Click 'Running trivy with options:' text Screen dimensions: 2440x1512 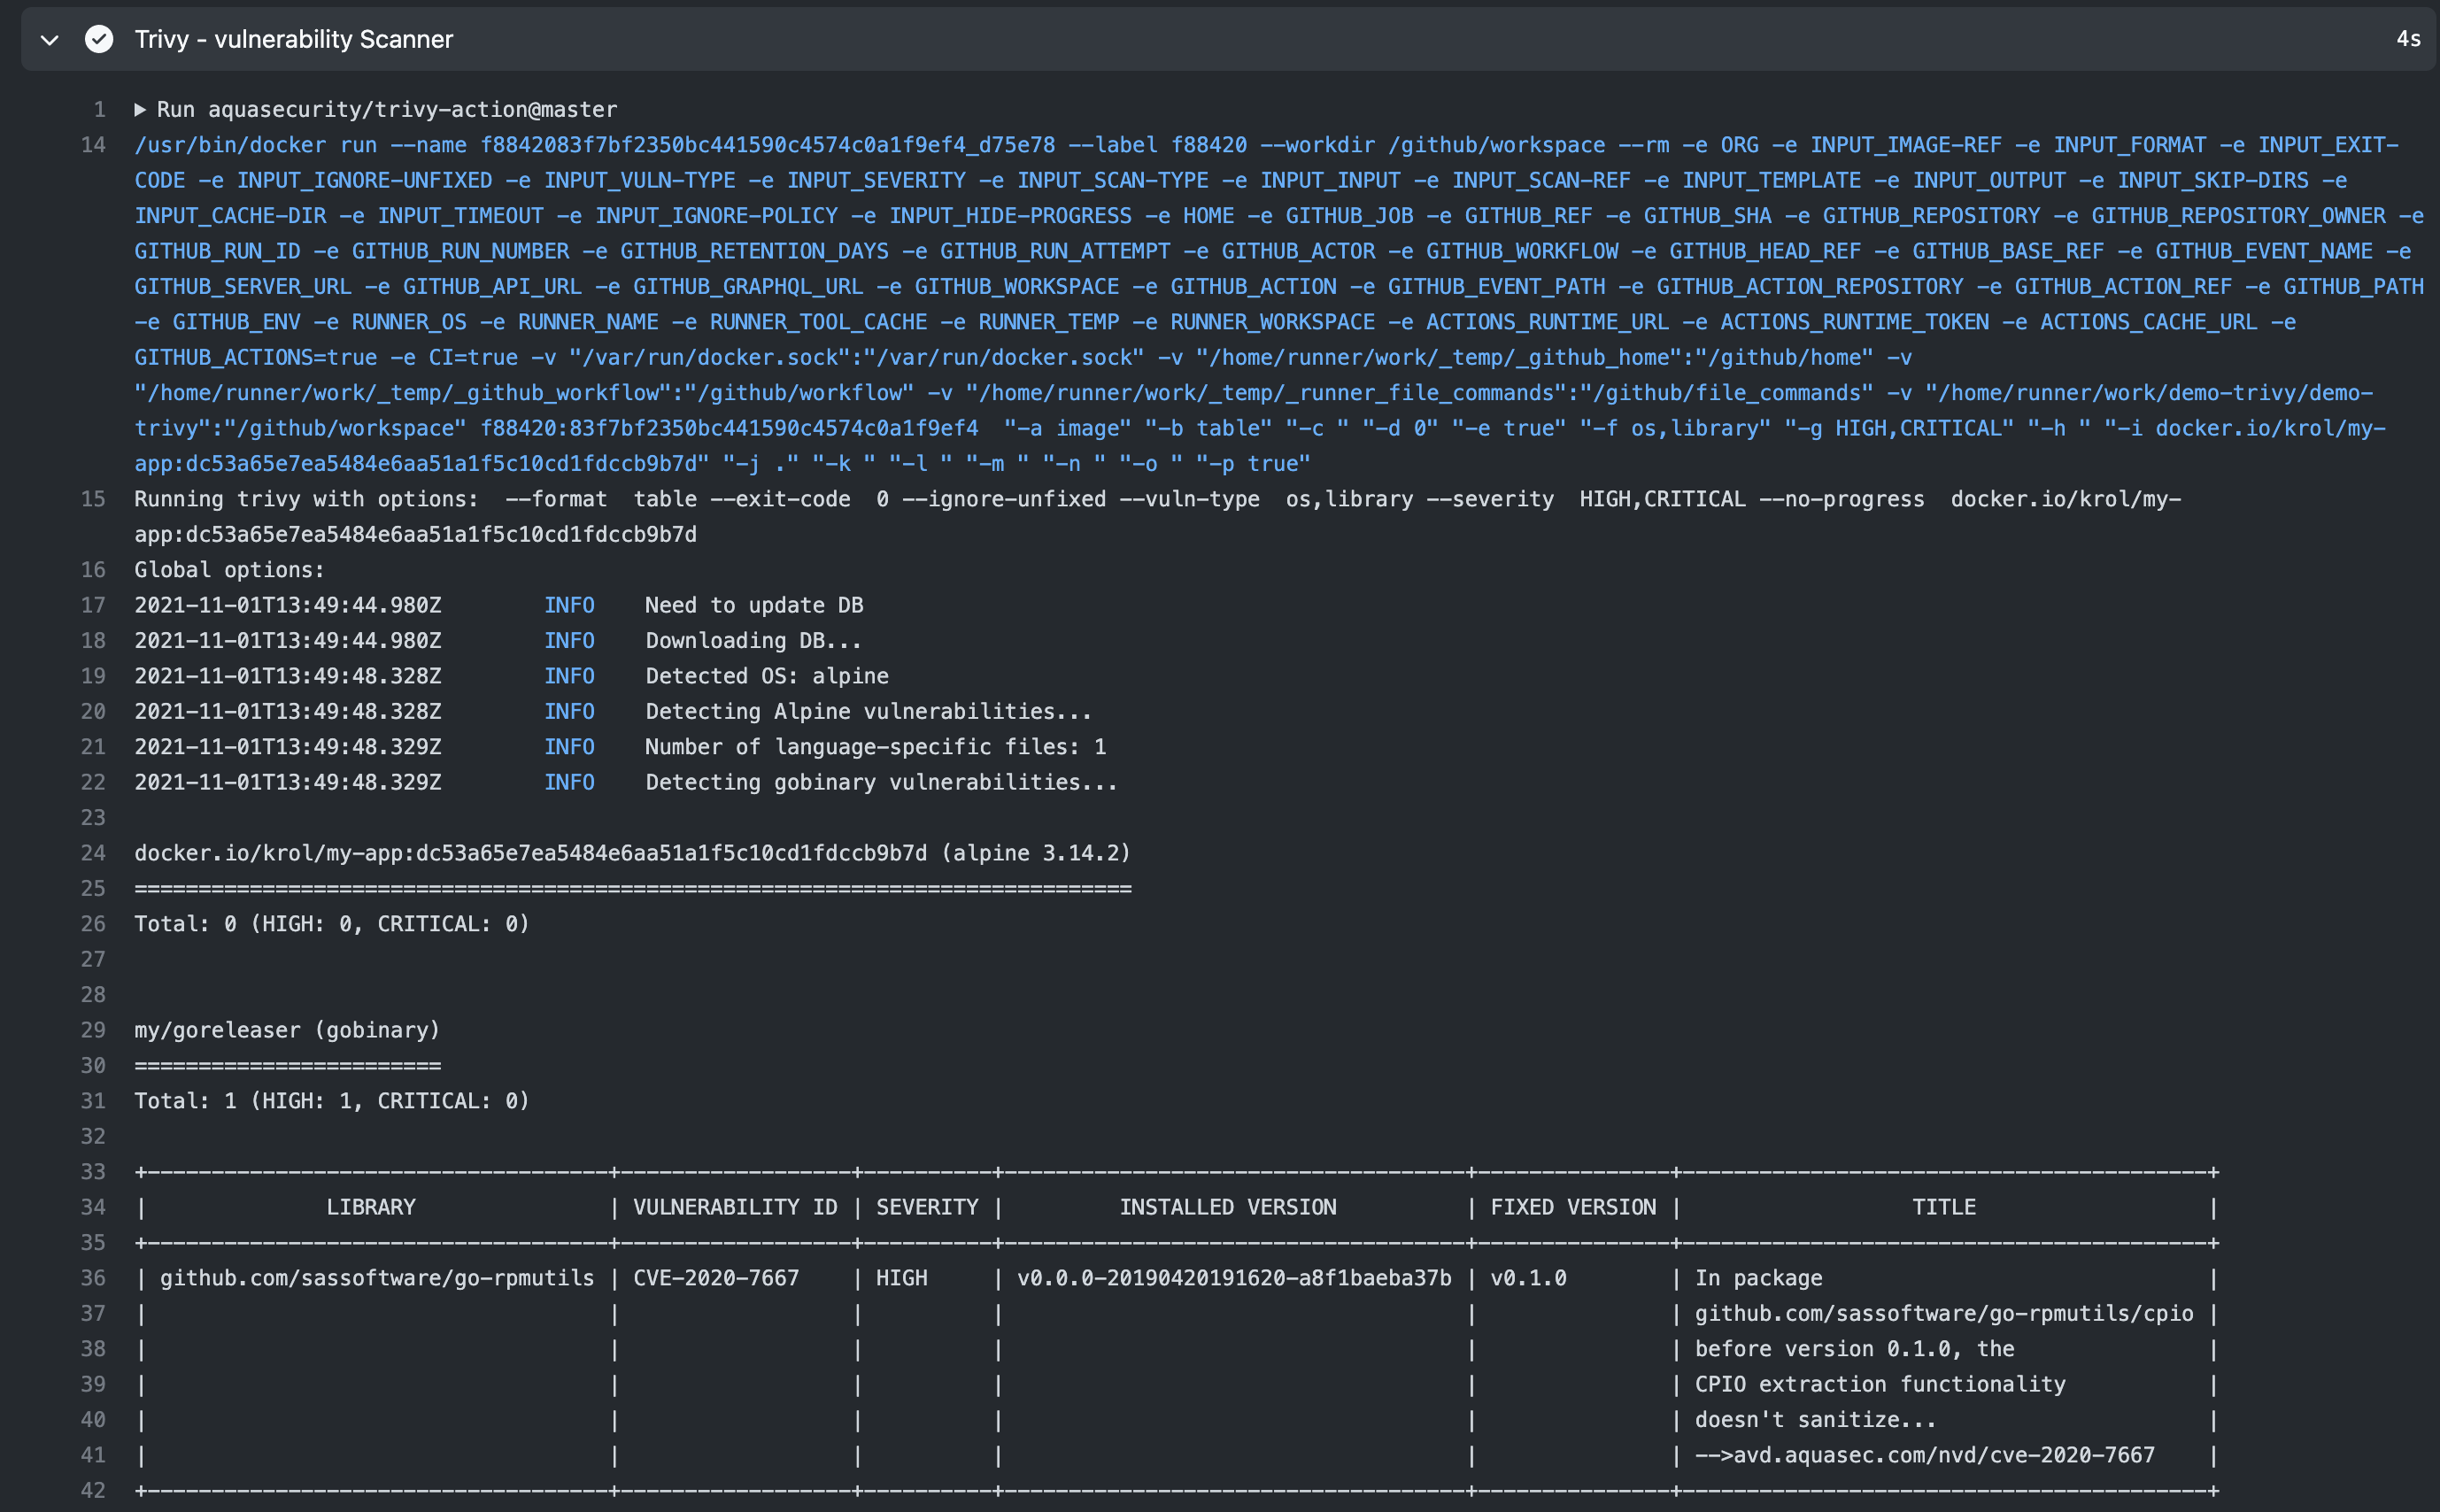point(306,499)
